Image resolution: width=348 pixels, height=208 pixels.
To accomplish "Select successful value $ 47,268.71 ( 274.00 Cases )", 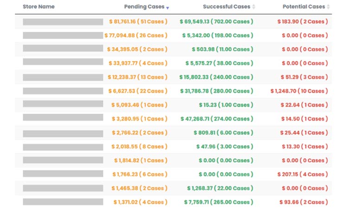I will tap(217, 119).
